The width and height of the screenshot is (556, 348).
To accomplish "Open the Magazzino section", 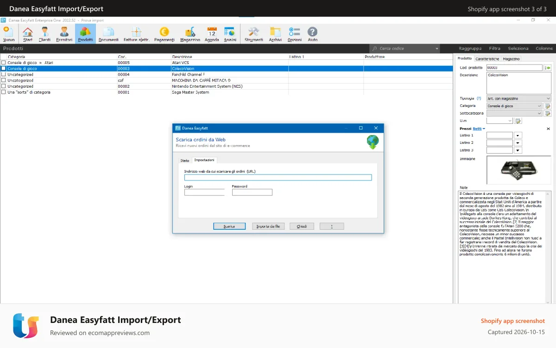I will pos(190,34).
